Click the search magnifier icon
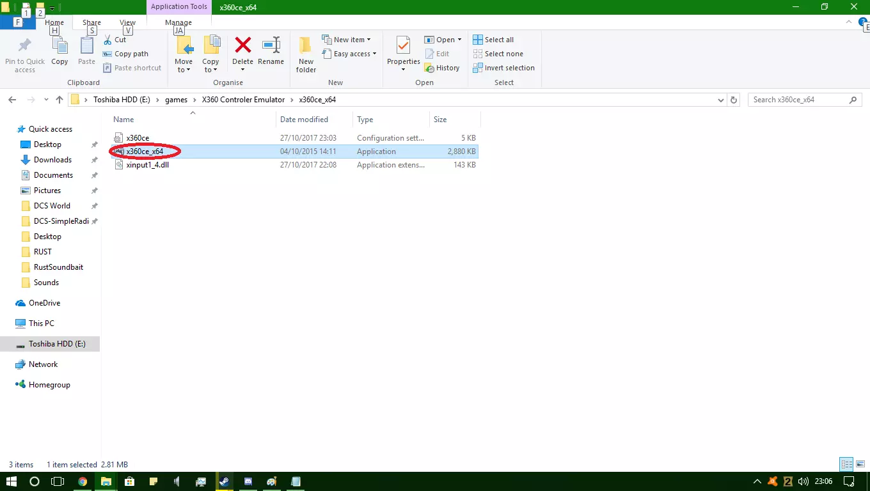Image resolution: width=870 pixels, height=491 pixels. (853, 100)
